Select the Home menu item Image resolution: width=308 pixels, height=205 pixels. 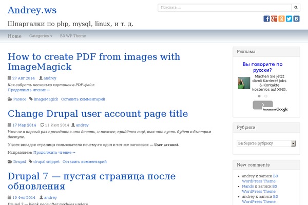pos(15,36)
